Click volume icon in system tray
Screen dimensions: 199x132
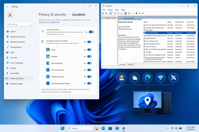tap(176, 128)
